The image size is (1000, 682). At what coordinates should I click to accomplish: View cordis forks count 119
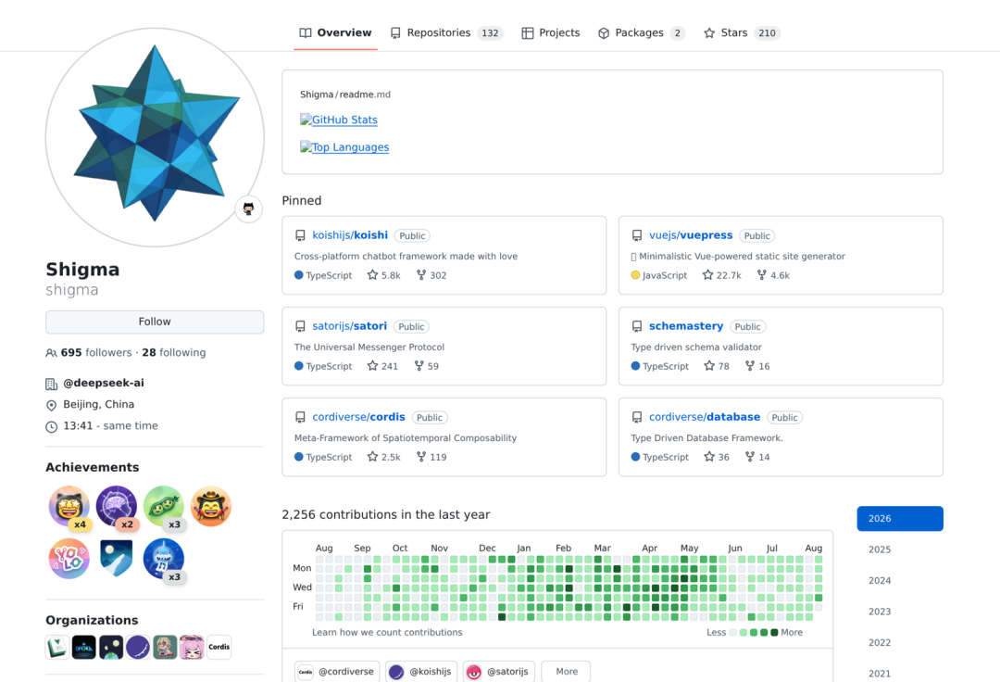click(x=431, y=457)
